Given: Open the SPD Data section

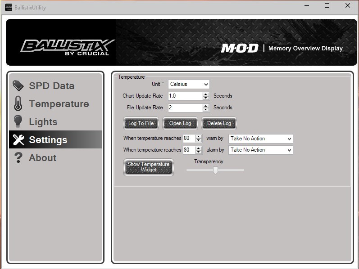Looking at the screenshot, I should click(x=55, y=86).
